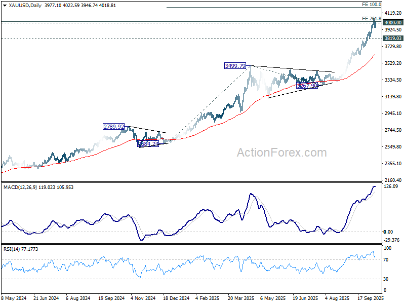This screenshot has width=405, height=304.
Task: Click the 20 Mar 2025 date label
Action: tap(241, 298)
